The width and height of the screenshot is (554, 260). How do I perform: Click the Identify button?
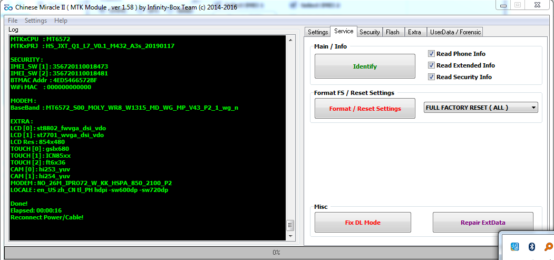pyautogui.click(x=365, y=66)
